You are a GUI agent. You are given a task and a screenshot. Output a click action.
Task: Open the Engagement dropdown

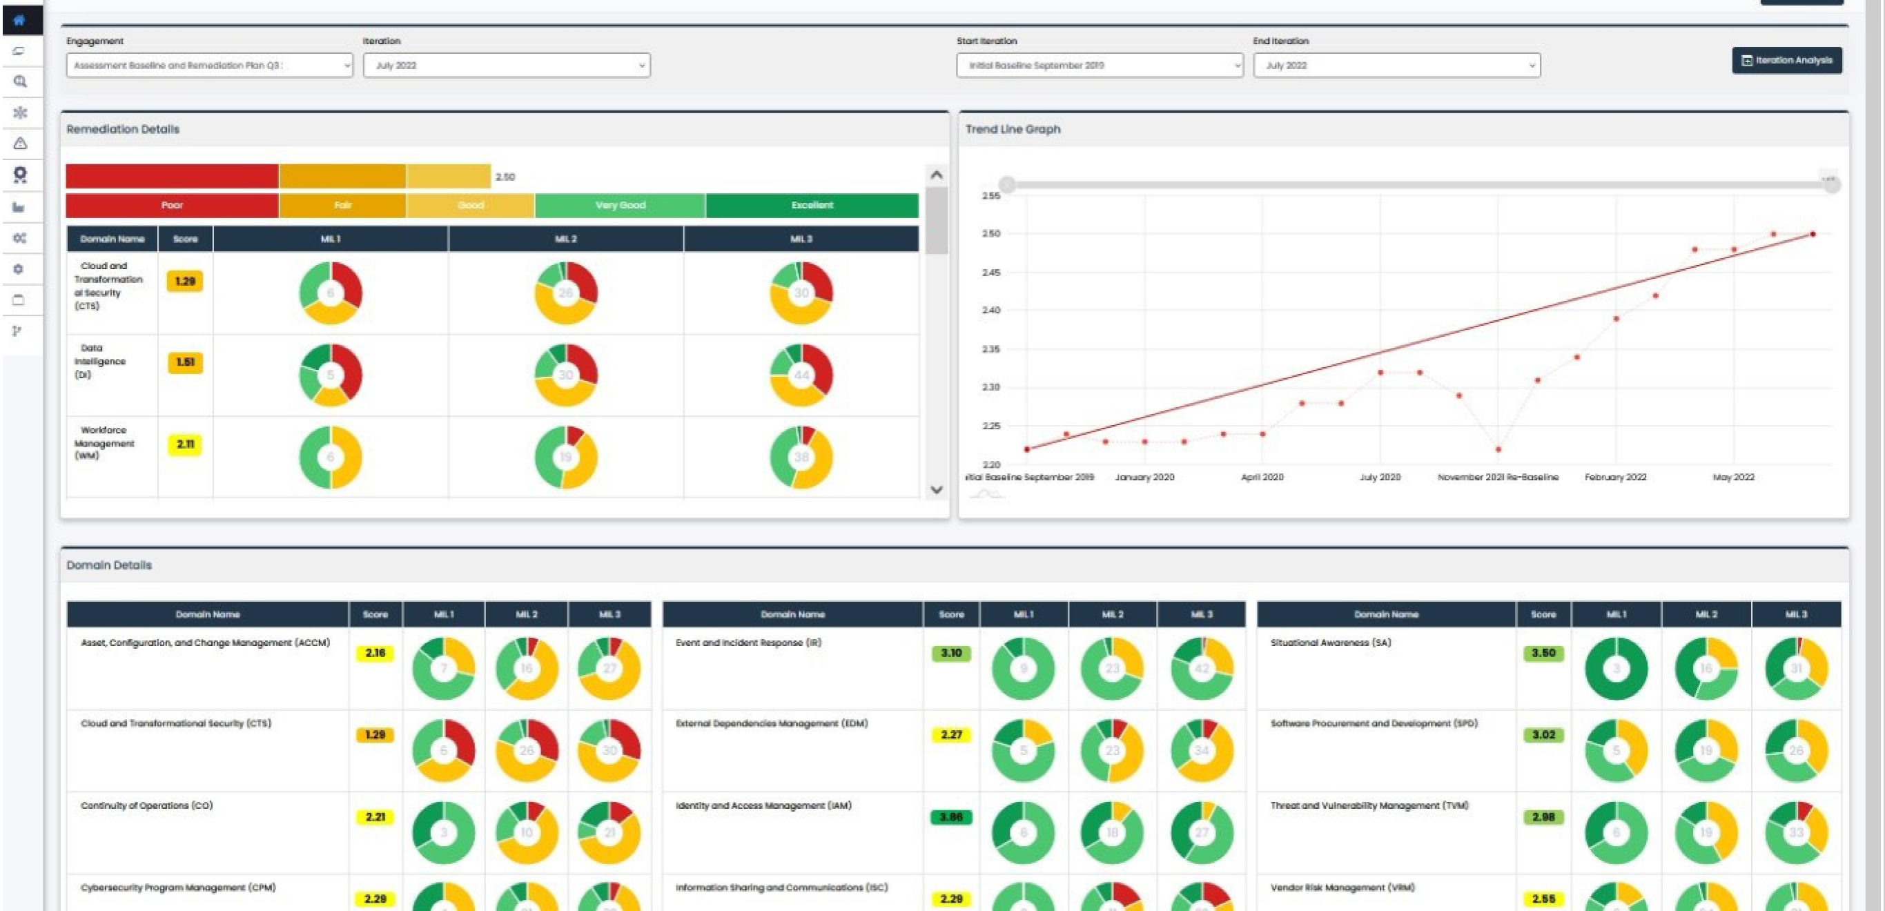[210, 65]
